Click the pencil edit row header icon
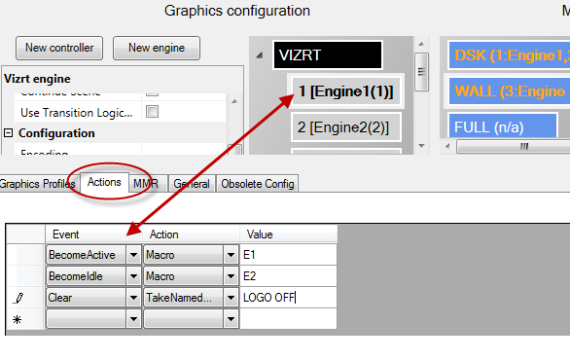 tap(18, 298)
